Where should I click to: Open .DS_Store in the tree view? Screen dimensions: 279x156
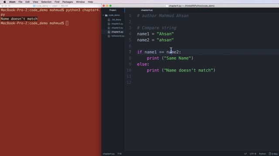coord(116,19)
